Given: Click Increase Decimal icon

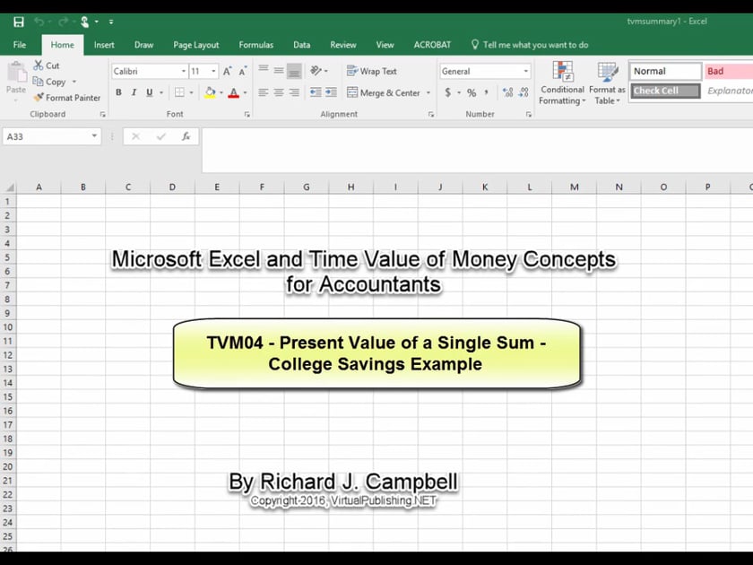Looking at the screenshot, I should pos(507,92).
